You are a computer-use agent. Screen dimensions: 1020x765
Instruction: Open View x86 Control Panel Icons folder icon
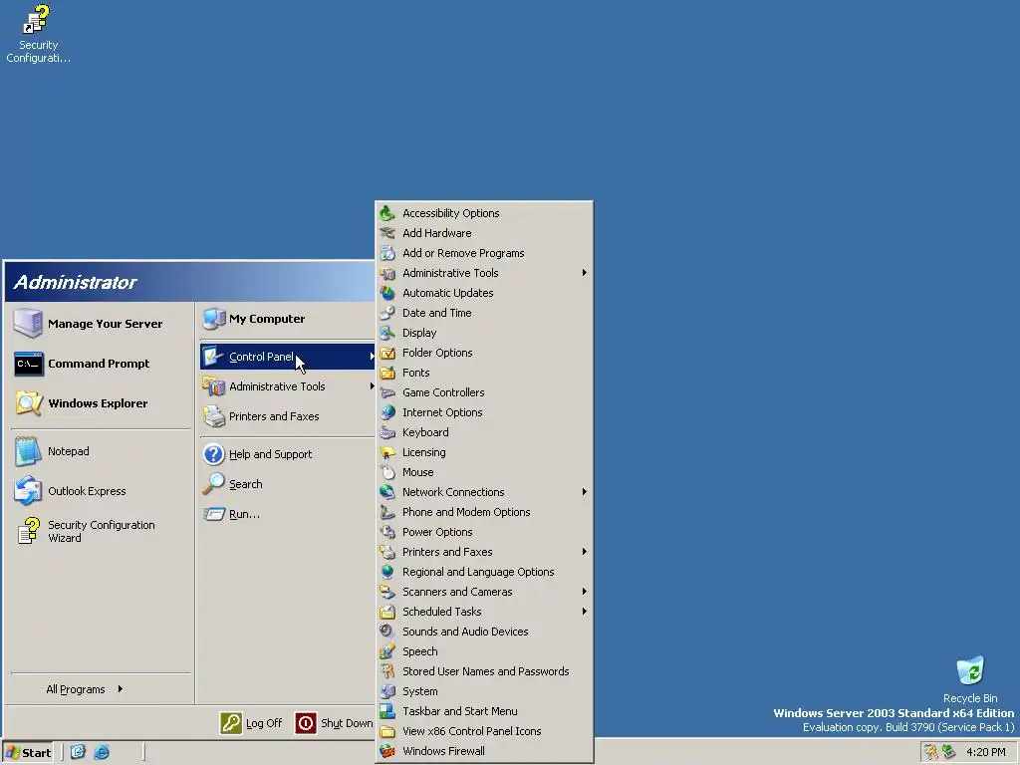(x=387, y=731)
